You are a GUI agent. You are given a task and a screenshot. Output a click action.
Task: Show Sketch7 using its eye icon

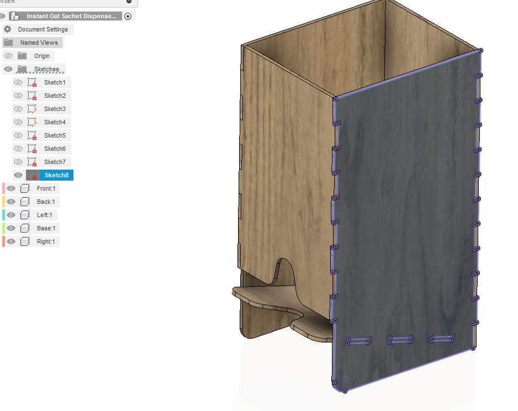(18, 162)
